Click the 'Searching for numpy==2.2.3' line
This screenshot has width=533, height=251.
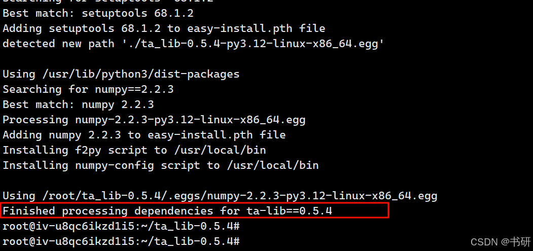pos(88,89)
